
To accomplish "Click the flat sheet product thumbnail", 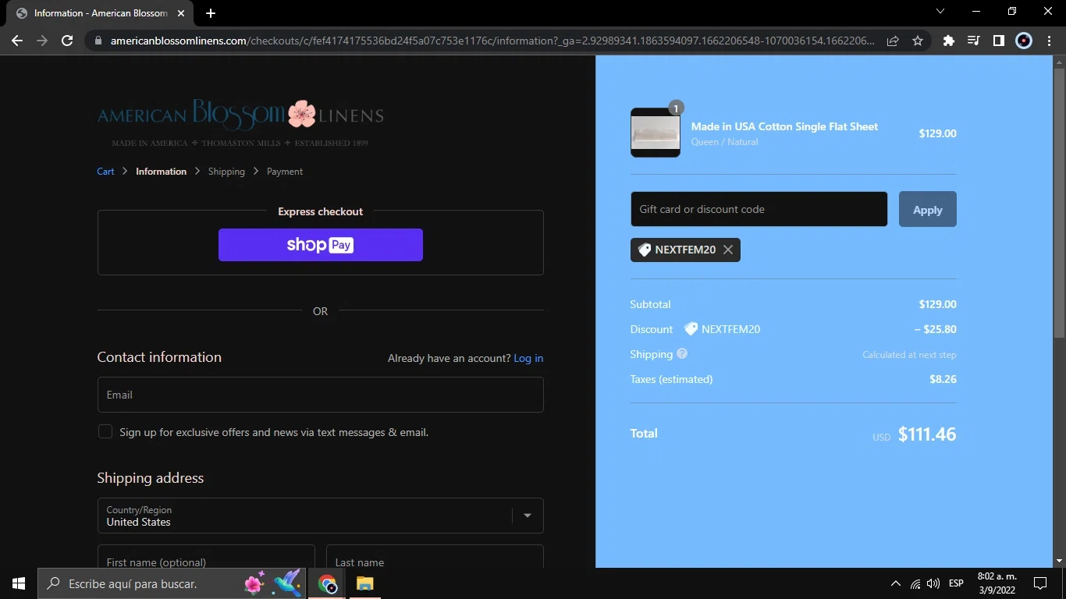I will click(x=656, y=133).
